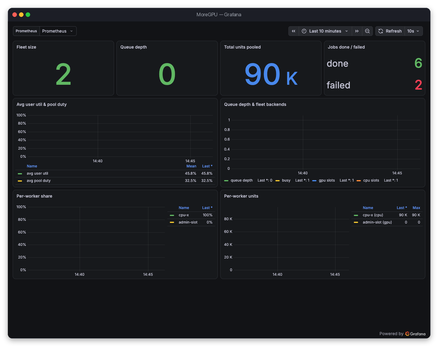Click the done jobs count 6
The height and width of the screenshot is (346, 438).
(418, 63)
